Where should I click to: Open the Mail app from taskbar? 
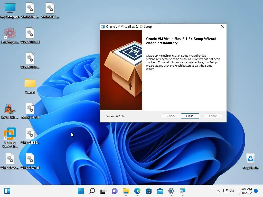pos(160,191)
